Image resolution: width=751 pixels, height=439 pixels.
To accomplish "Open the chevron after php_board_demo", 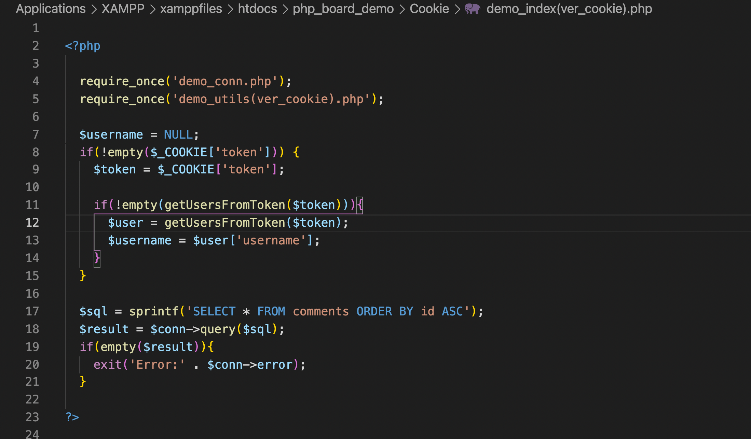I will (402, 9).
